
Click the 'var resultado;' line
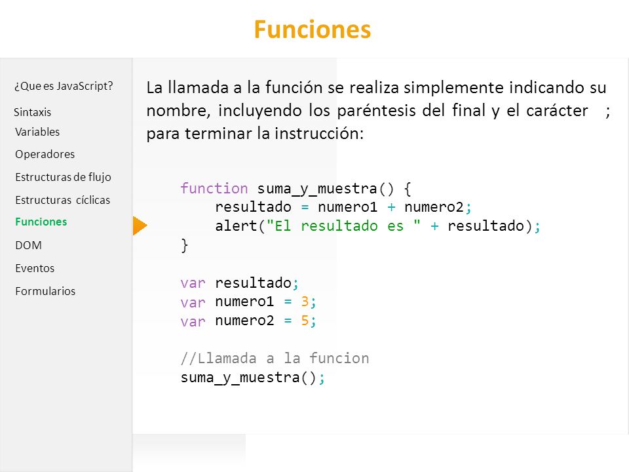240,283
